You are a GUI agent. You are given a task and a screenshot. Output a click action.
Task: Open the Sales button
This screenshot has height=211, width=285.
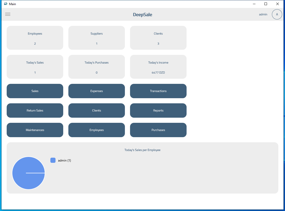35,91
